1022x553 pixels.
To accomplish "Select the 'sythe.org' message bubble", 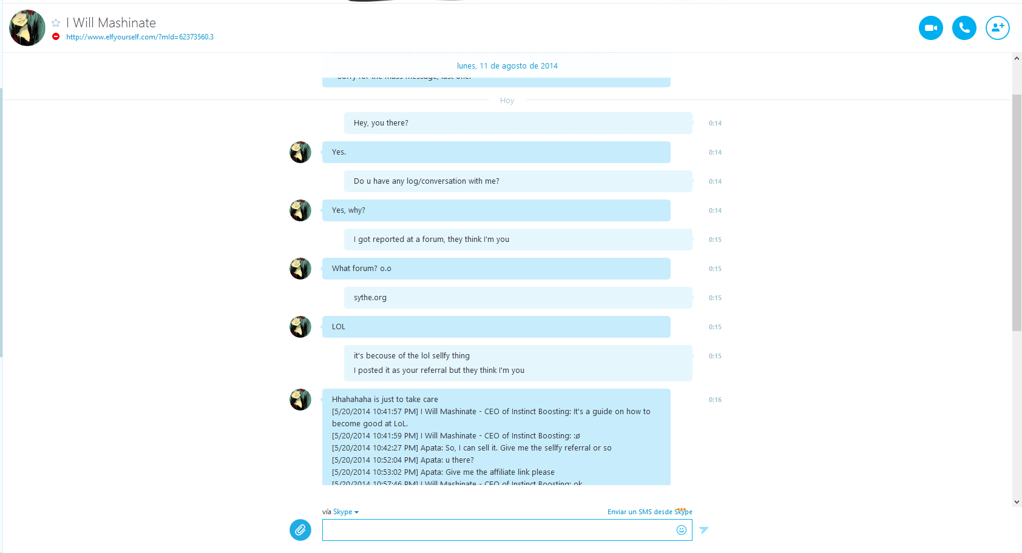I will 518,298.
